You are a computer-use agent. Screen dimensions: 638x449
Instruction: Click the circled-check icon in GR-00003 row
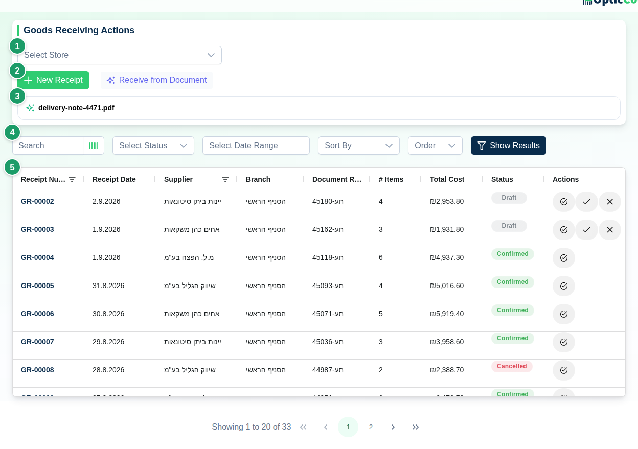pos(564,230)
